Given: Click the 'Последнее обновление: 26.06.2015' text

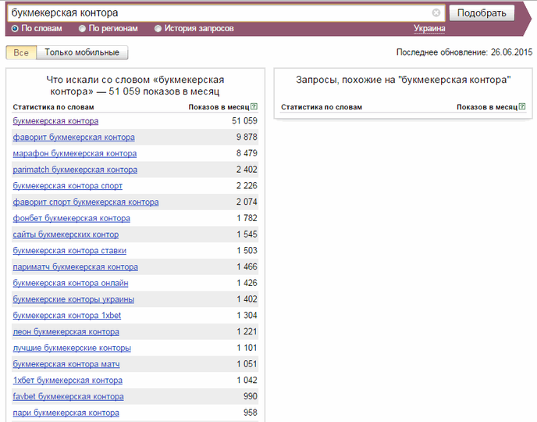Looking at the screenshot, I should [464, 52].
